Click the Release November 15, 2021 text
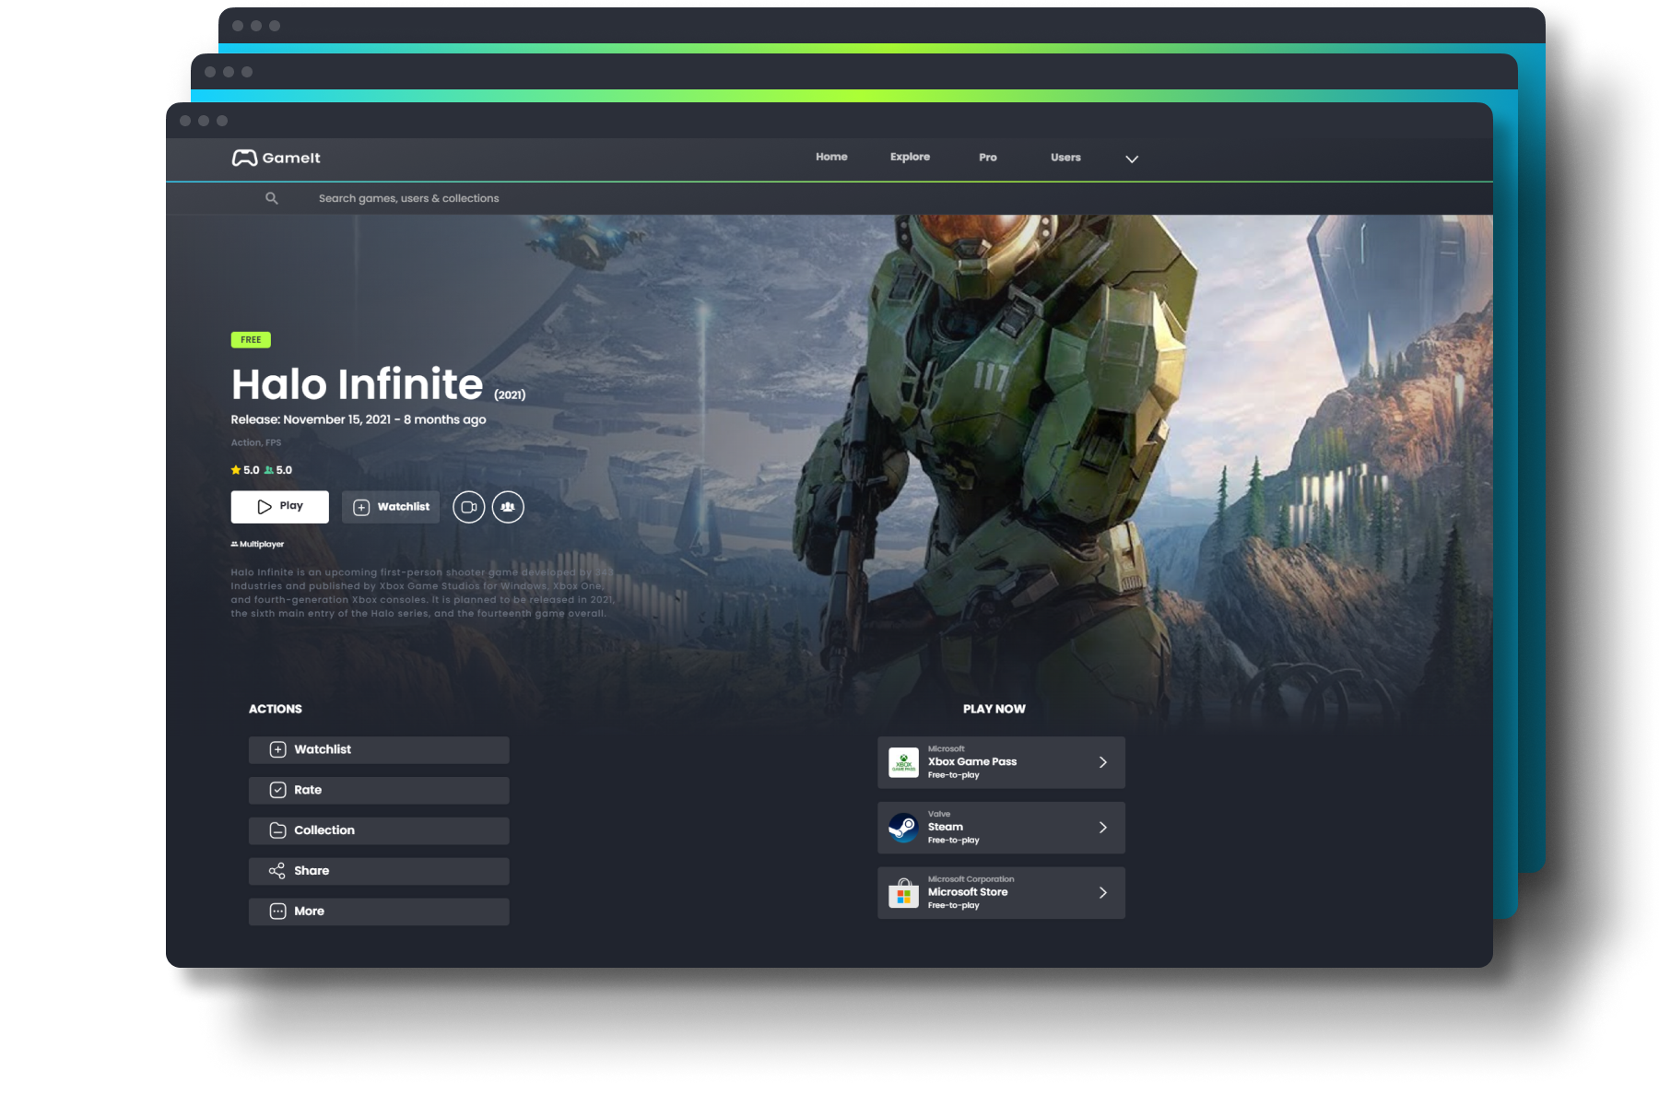The height and width of the screenshot is (1106, 1659). point(359,419)
